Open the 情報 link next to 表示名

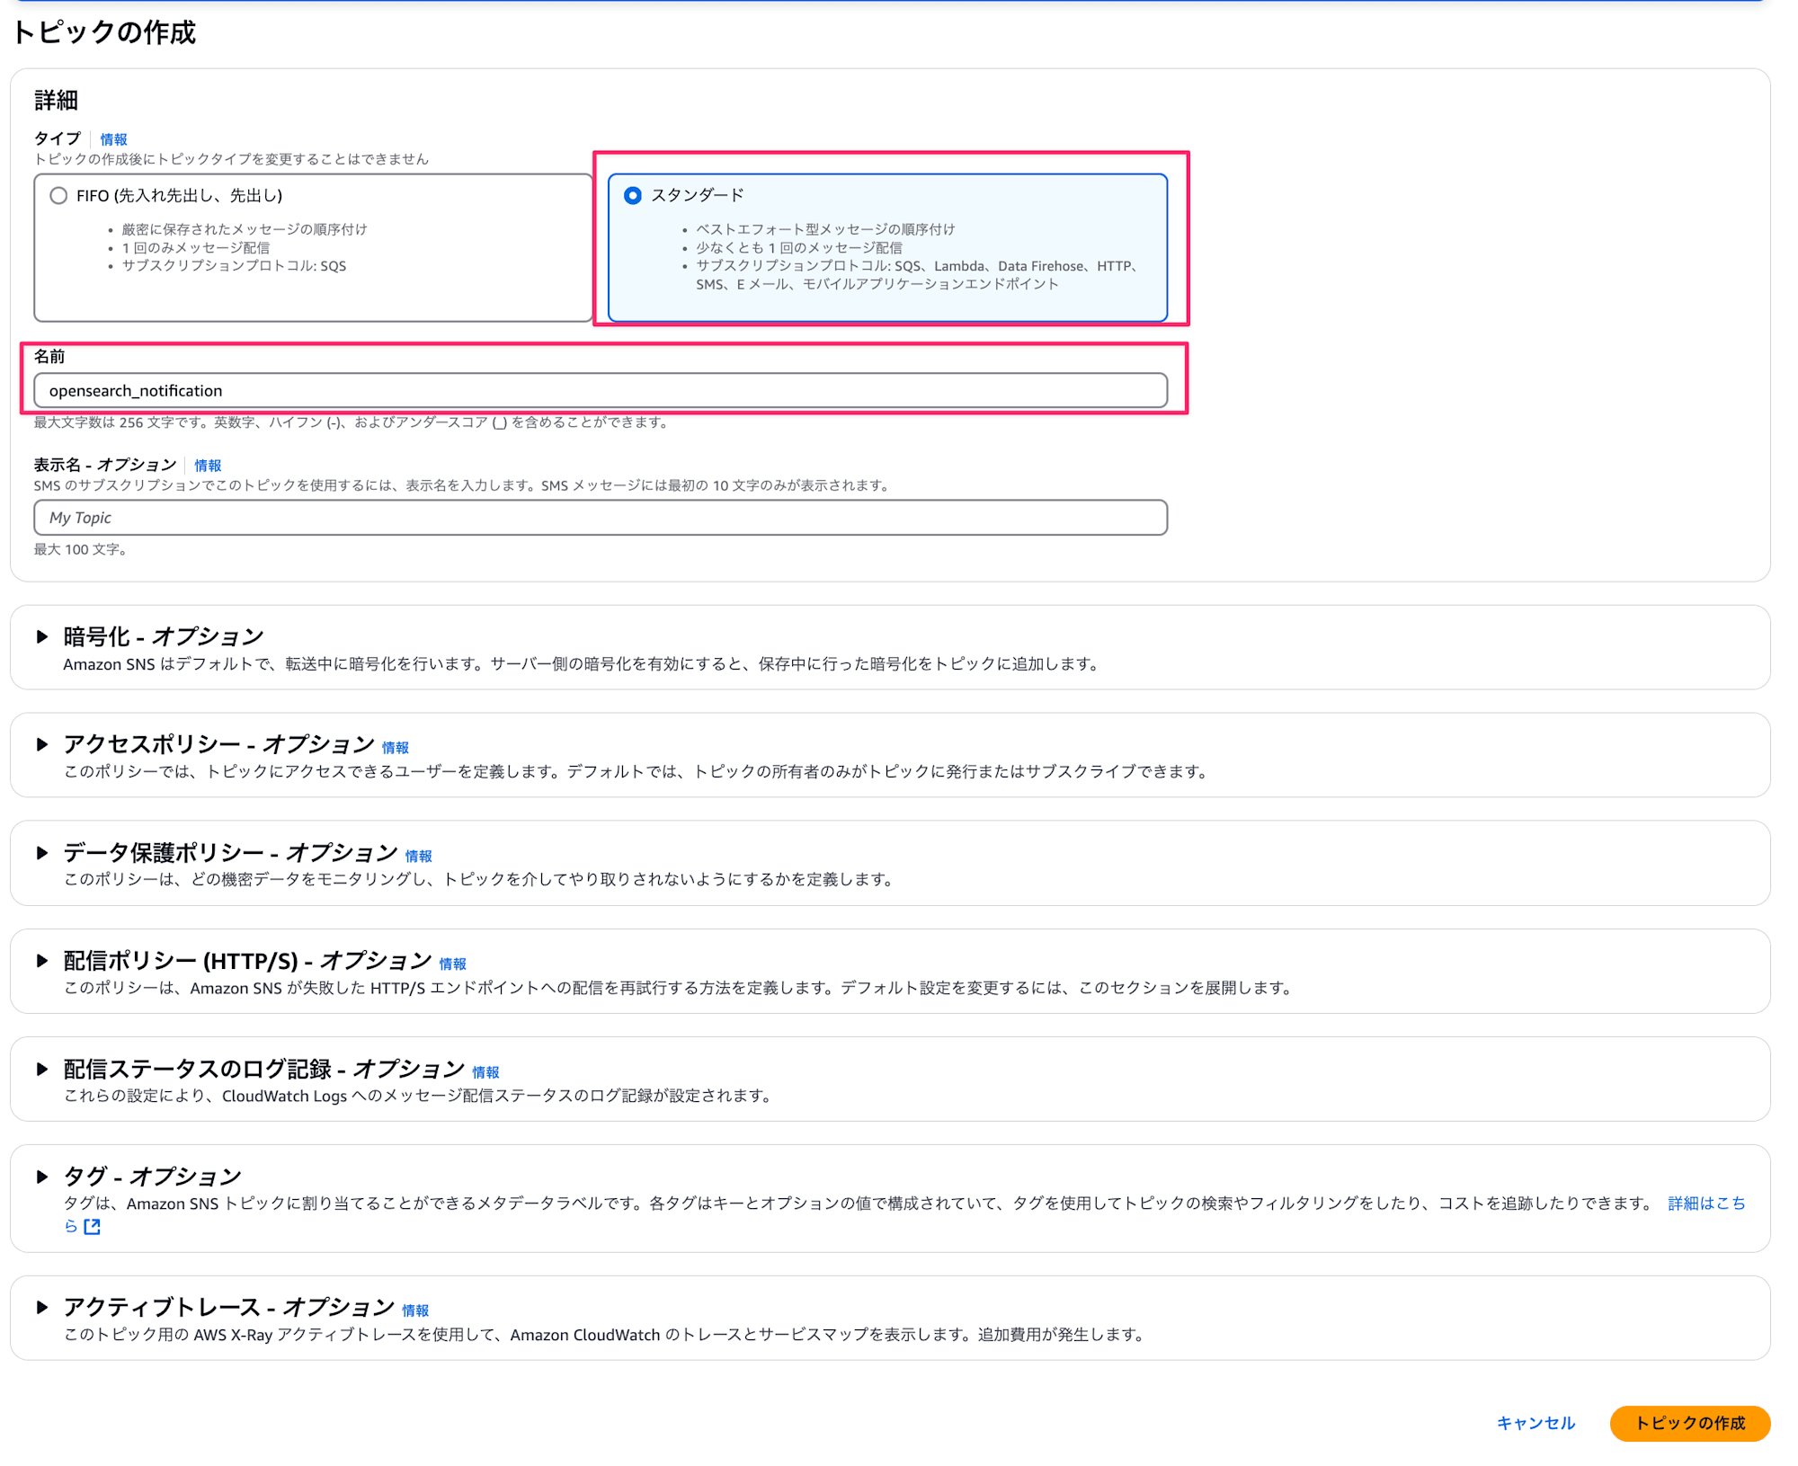coord(208,466)
